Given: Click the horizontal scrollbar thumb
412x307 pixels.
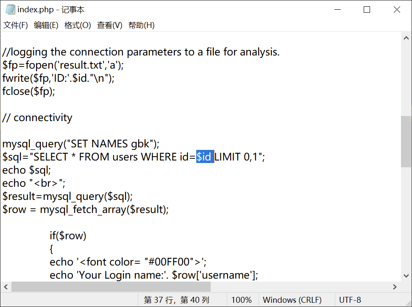Looking at the screenshot, I should point(111,287).
